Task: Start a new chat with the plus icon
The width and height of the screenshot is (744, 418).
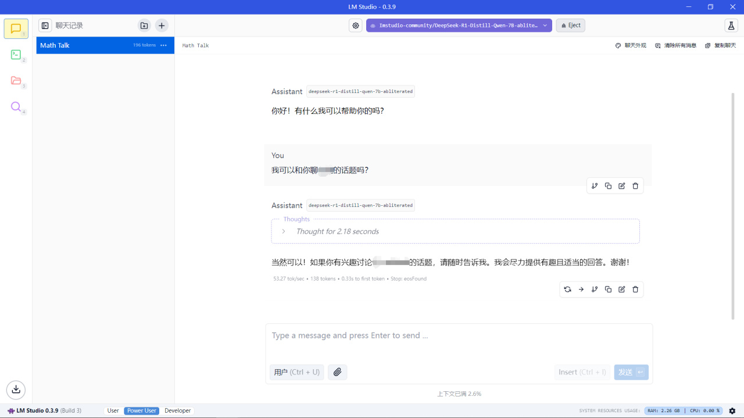Action: (162, 26)
